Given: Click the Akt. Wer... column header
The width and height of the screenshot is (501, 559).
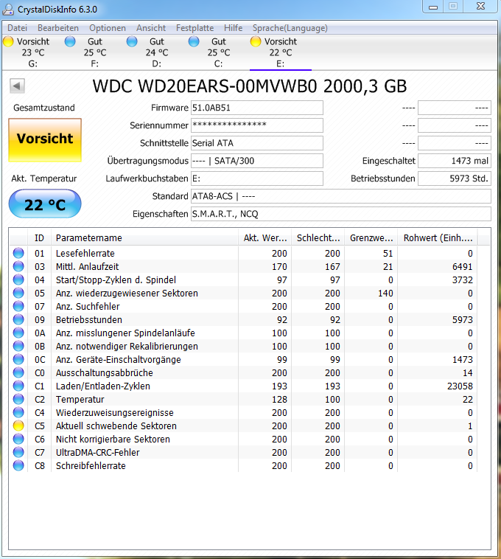Looking at the screenshot, I should (265, 237).
